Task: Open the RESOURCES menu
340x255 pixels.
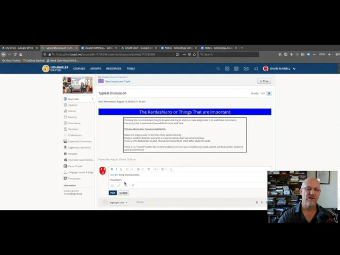Action: coord(114,69)
